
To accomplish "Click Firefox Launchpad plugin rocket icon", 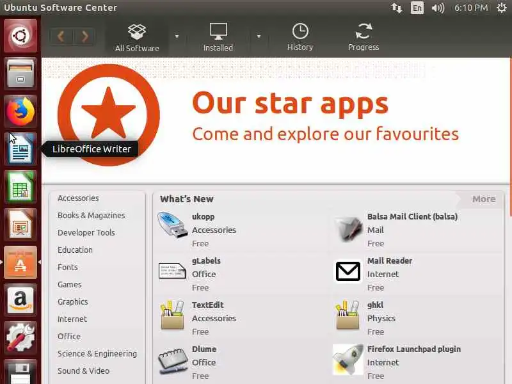I will pyautogui.click(x=348, y=360).
